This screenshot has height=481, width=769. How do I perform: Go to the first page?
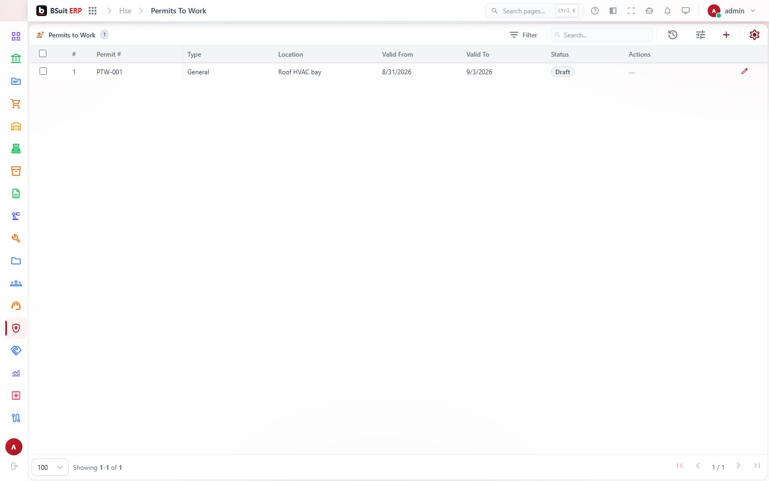tap(680, 466)
